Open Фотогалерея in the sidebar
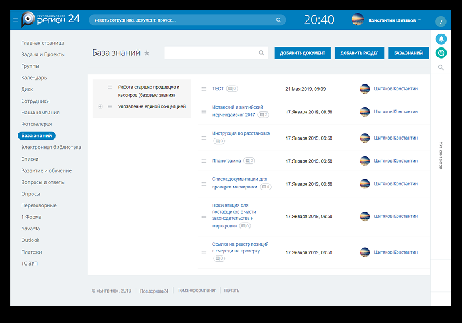This screenshot has width=462, height=323. [x=37, y=124]
